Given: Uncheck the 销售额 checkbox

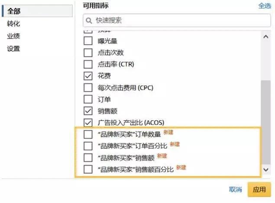Looking at the screenshot, I should (88, 111).
